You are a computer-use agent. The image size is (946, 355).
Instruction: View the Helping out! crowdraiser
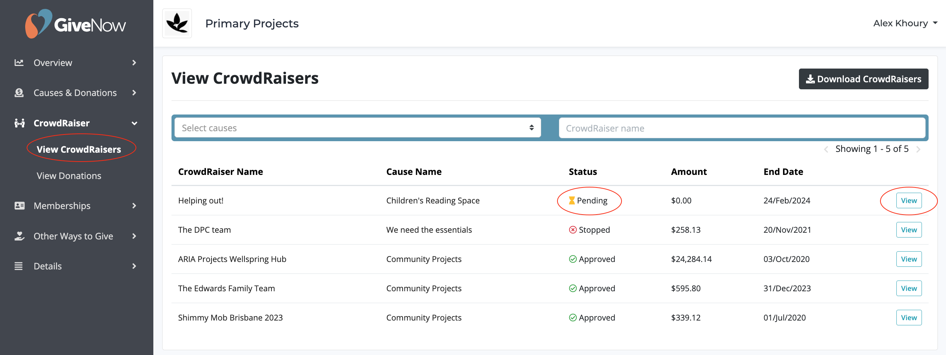(909, 200)
